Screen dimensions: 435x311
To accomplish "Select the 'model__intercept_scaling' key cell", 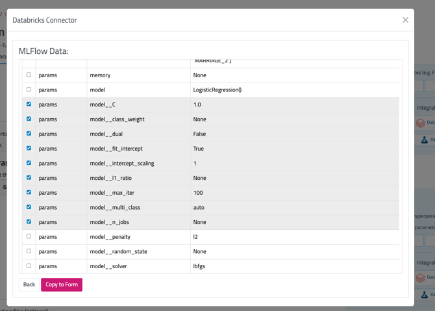I will point(139,164).
